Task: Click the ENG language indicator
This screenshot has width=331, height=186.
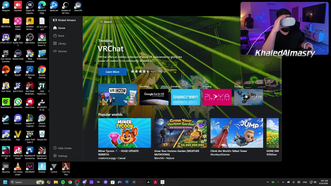Action: pos(305,182)
